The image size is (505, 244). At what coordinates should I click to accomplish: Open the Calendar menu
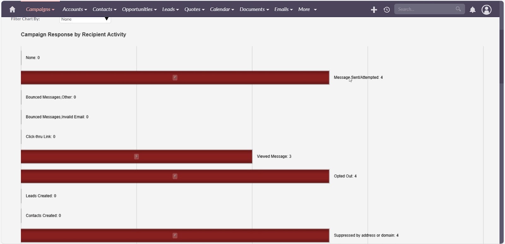pyautogui.click(x=222, y=9)
